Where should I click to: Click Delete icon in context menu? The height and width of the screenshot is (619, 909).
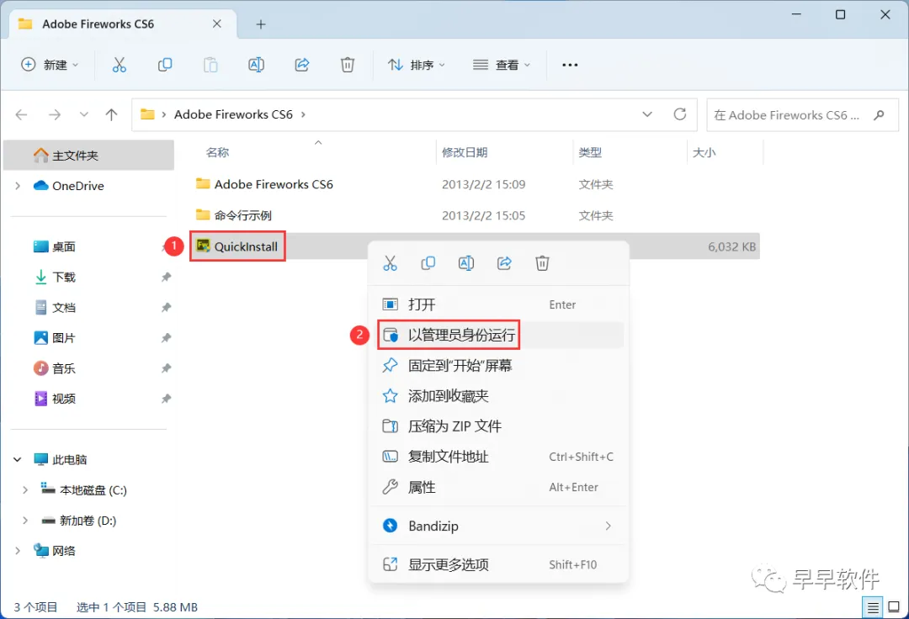click(542, 263)
